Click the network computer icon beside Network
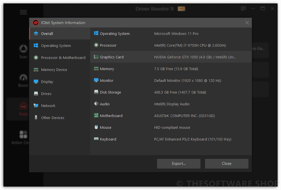 (x=36, y=106)
